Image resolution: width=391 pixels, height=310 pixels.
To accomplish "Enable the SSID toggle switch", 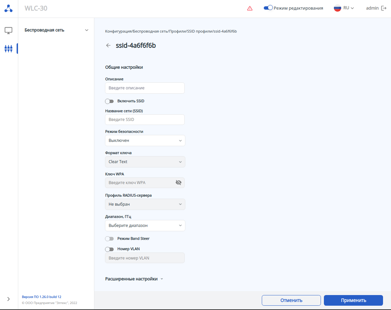I will coord(109,101).
